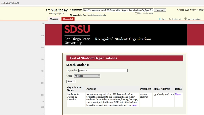Click the SDSU logo
The image size is (204, 115).
(77, 29)
